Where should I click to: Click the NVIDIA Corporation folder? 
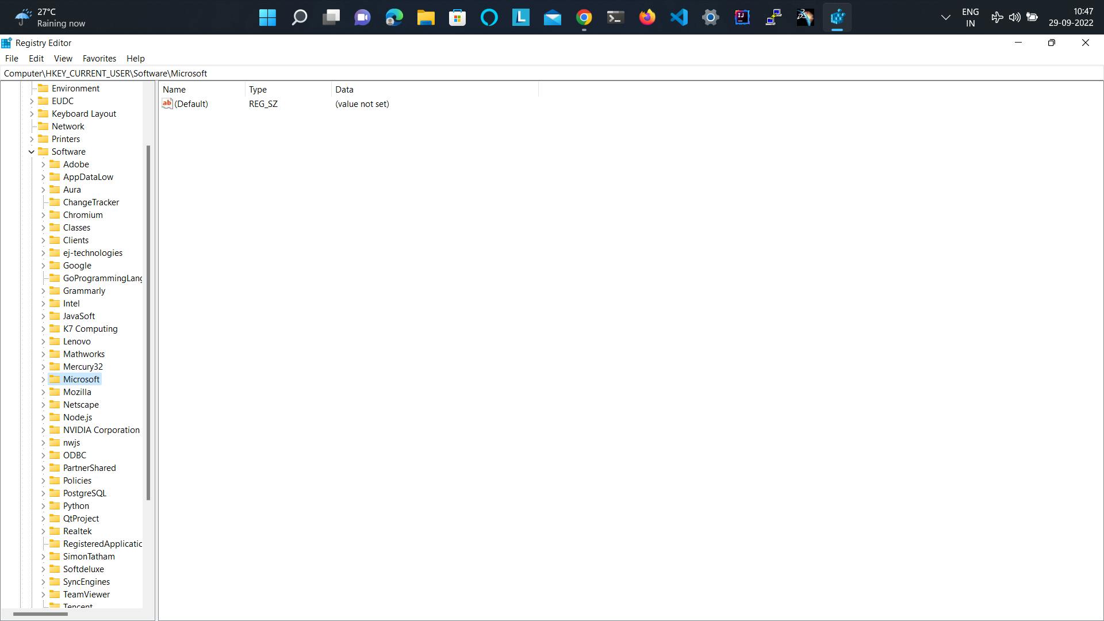pos(102,429)
